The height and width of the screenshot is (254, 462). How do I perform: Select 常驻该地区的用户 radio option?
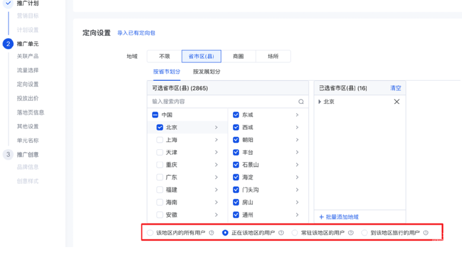[x=295, y=233]
